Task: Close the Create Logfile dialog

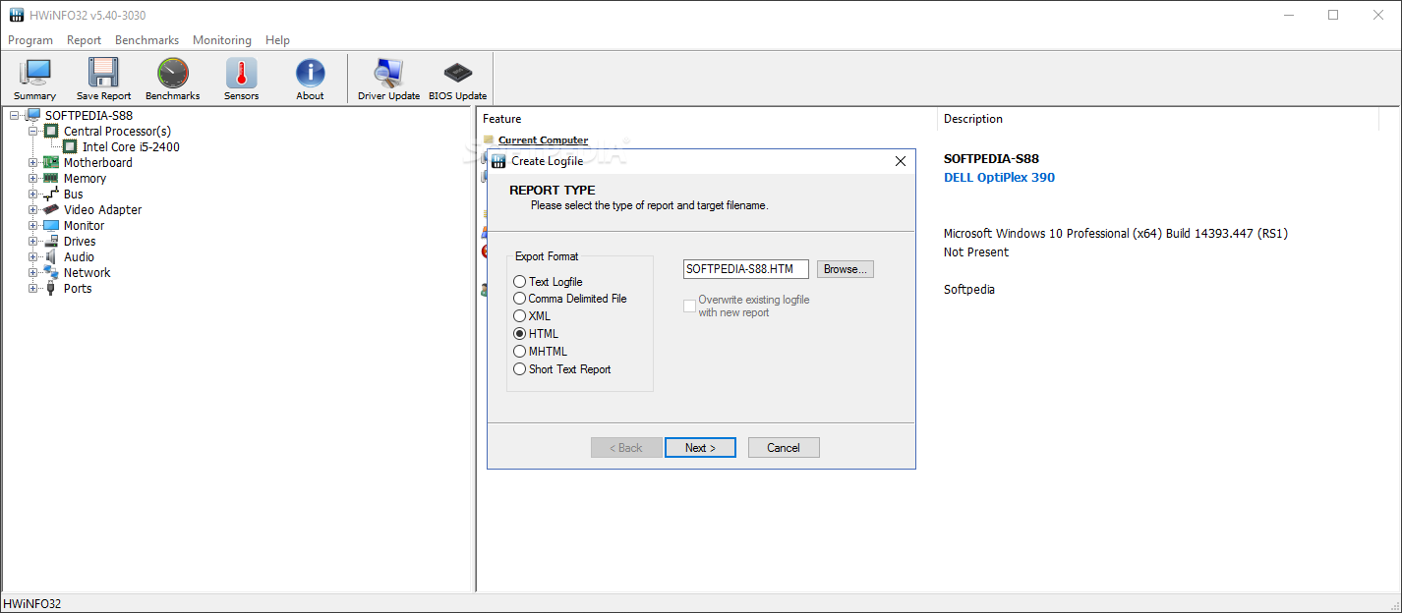Action: coord(900,161)
